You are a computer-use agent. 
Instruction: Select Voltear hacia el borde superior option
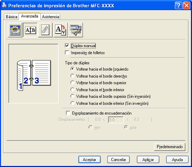tap(72, 83)
